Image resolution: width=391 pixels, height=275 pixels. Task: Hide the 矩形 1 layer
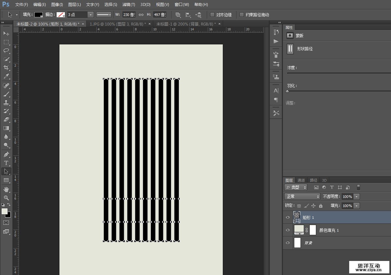coord(288,218)
